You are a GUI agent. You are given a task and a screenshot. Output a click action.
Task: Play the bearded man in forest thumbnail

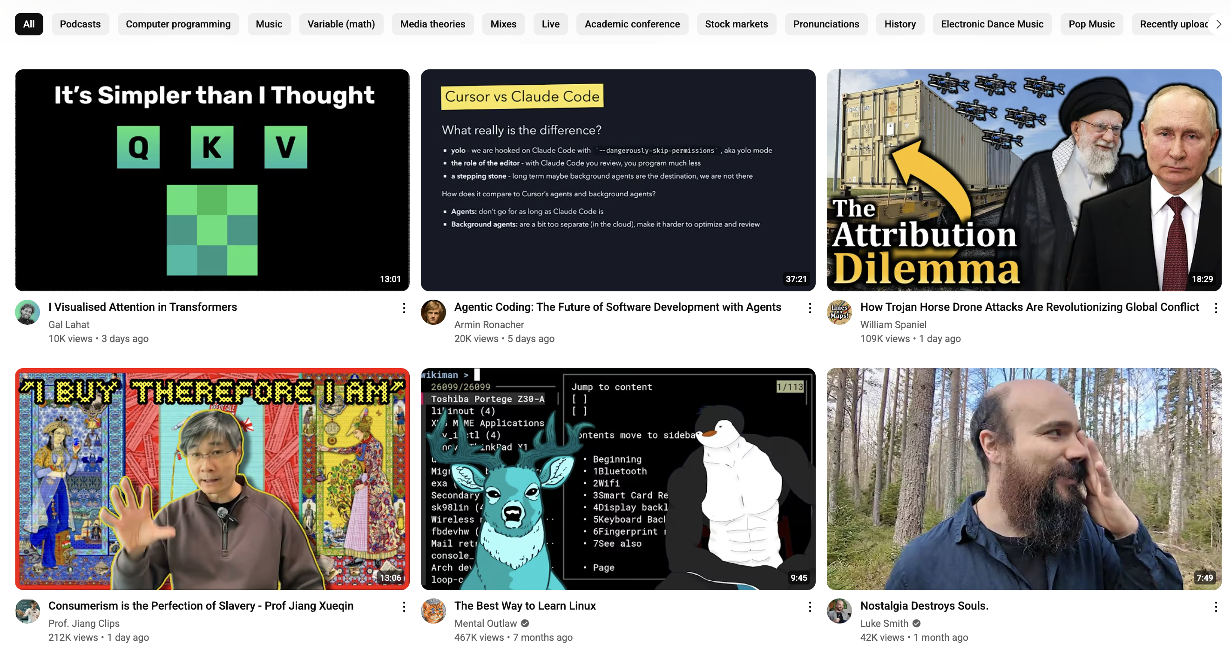[1024, 479]
